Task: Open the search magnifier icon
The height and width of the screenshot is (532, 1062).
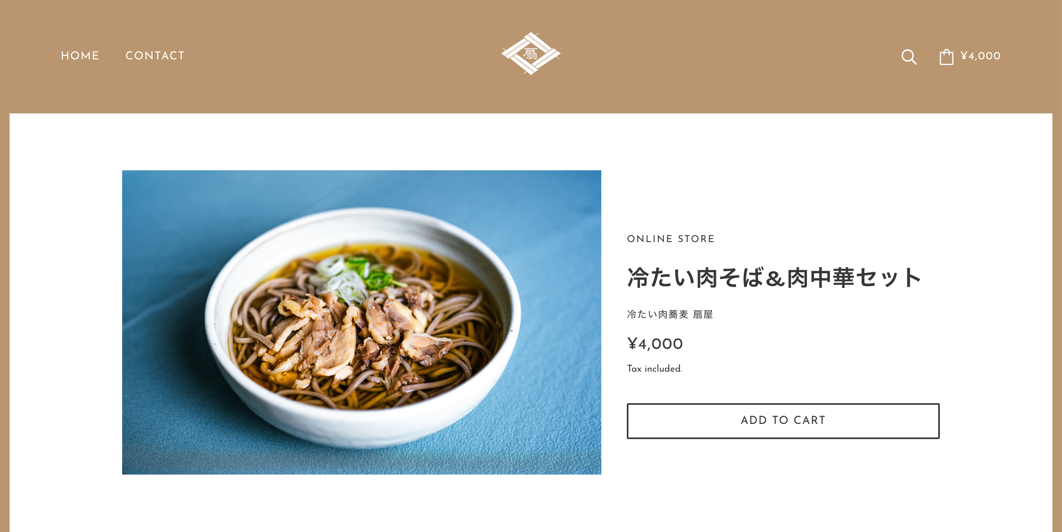Action: pyautogui.click(x=909, y=57)
